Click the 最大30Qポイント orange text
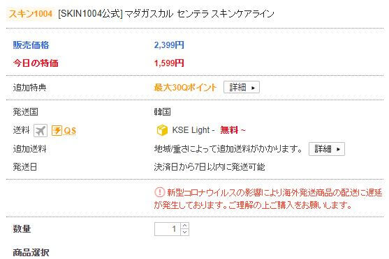 (x=185, y=87)
